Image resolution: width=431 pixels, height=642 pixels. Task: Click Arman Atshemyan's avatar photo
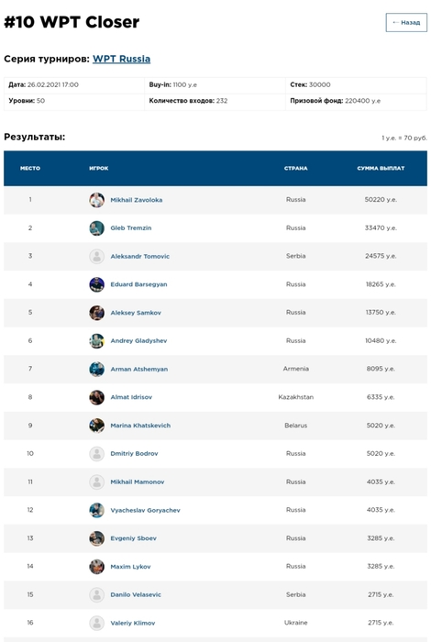96,369
